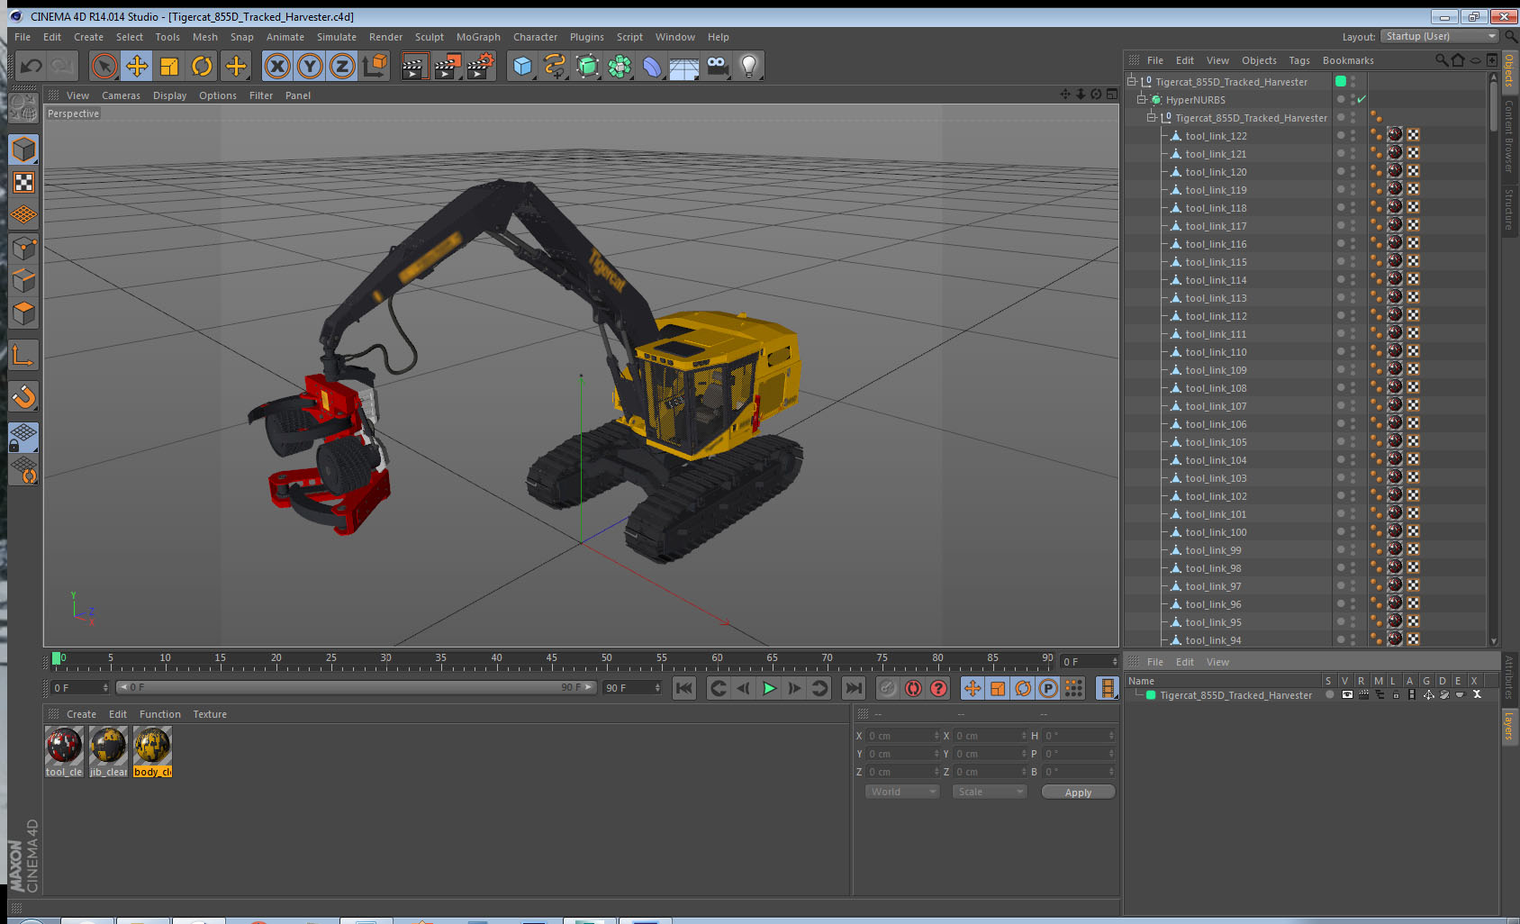Click the coordinate system icon

tap(375, 66)
